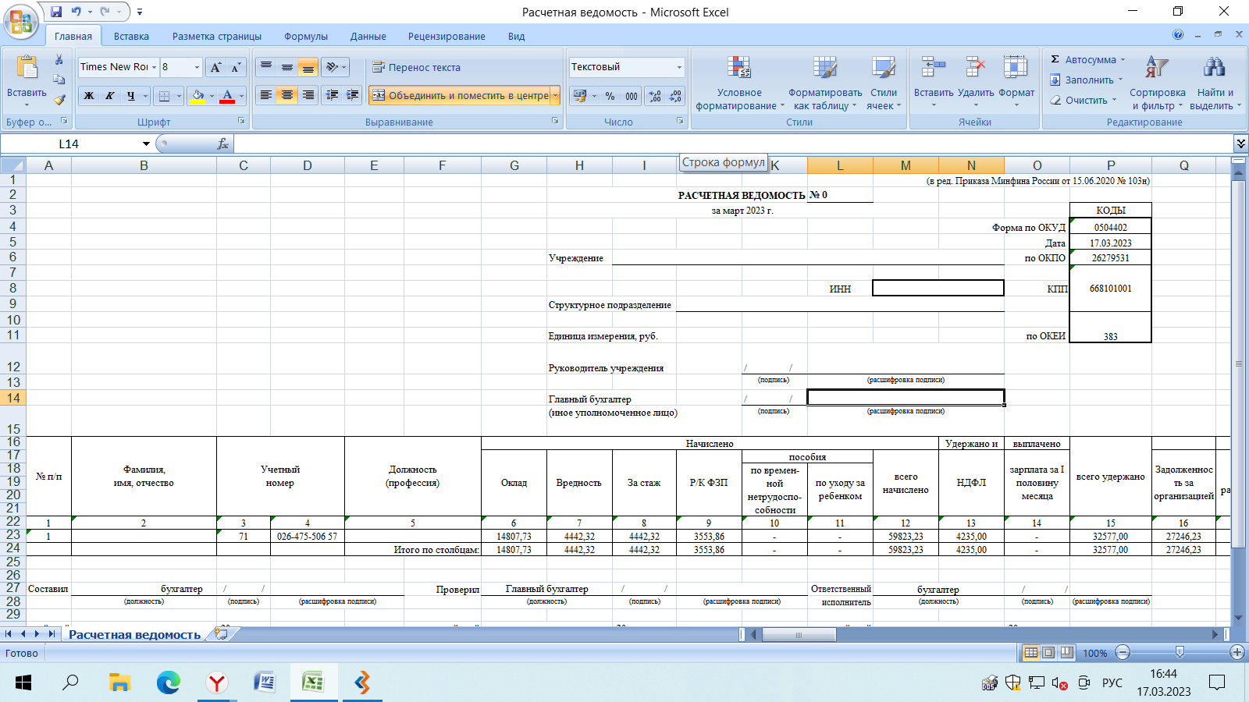Switch to Данные ribbon tab
The image size is (1249, 702).
click(368, 36)
